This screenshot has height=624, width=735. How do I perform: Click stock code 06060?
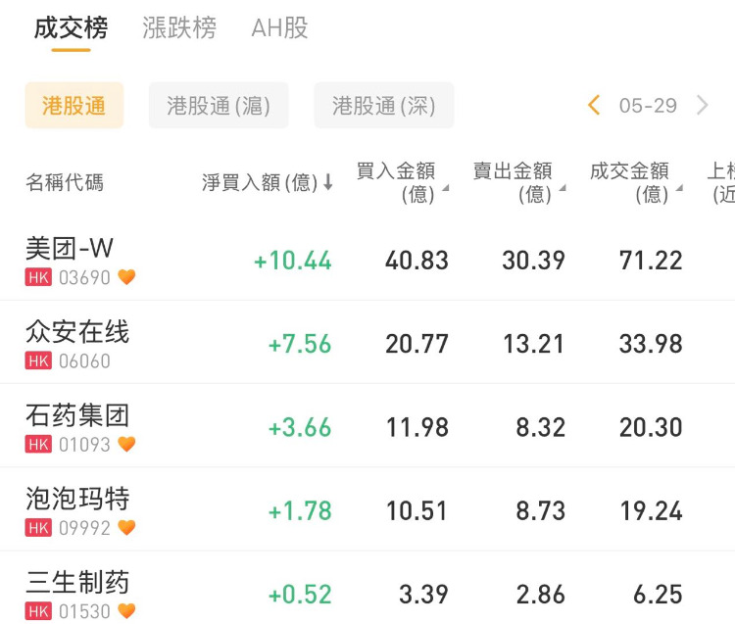coord(84,361)
